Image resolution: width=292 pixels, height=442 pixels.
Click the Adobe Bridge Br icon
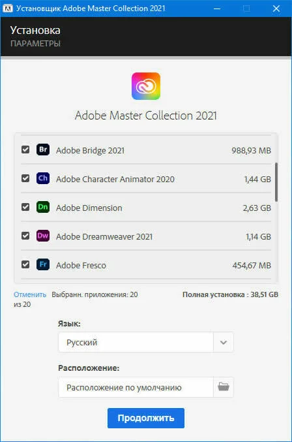[43, 150]
